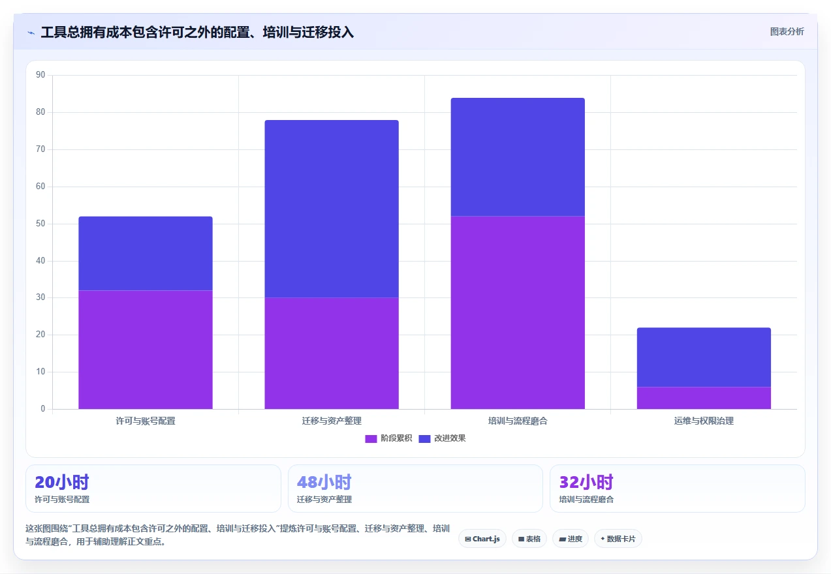
Task: Click the description paragraph below the cards
Action: 238,534
